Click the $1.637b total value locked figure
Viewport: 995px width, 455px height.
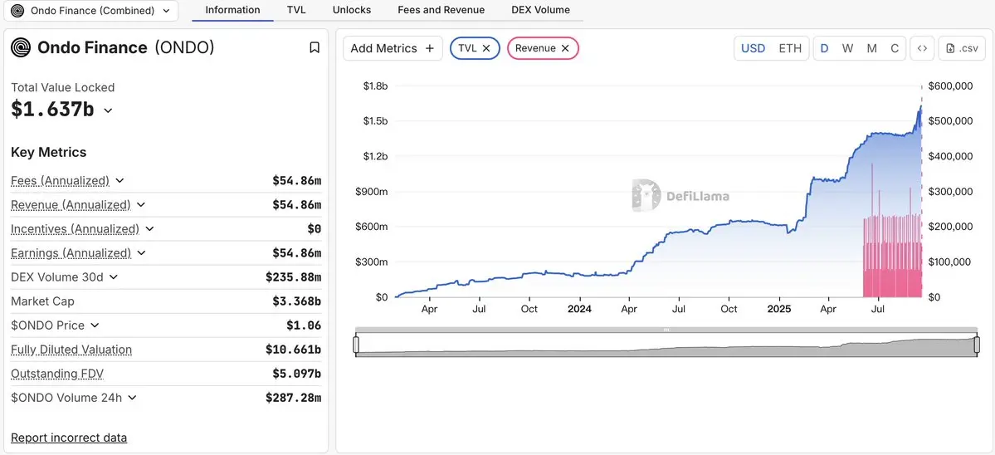pyautogui.click(x=52, y=110)
